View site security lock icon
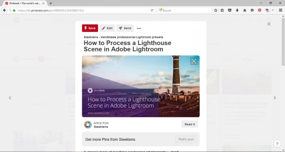The width and height of the screenshot is (285, 152). [14, 11]
